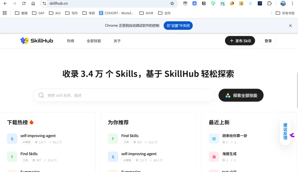Reload the page with the refresh icon
Screen dimensions: 298x172
tap(24, 3)
